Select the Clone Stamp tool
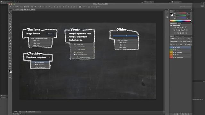This screenshot has width=205, height=115. (10, 35)
